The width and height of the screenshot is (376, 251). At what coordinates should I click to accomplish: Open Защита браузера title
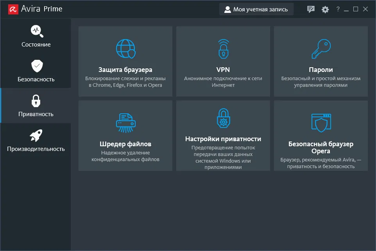click(x=125, y=70)
